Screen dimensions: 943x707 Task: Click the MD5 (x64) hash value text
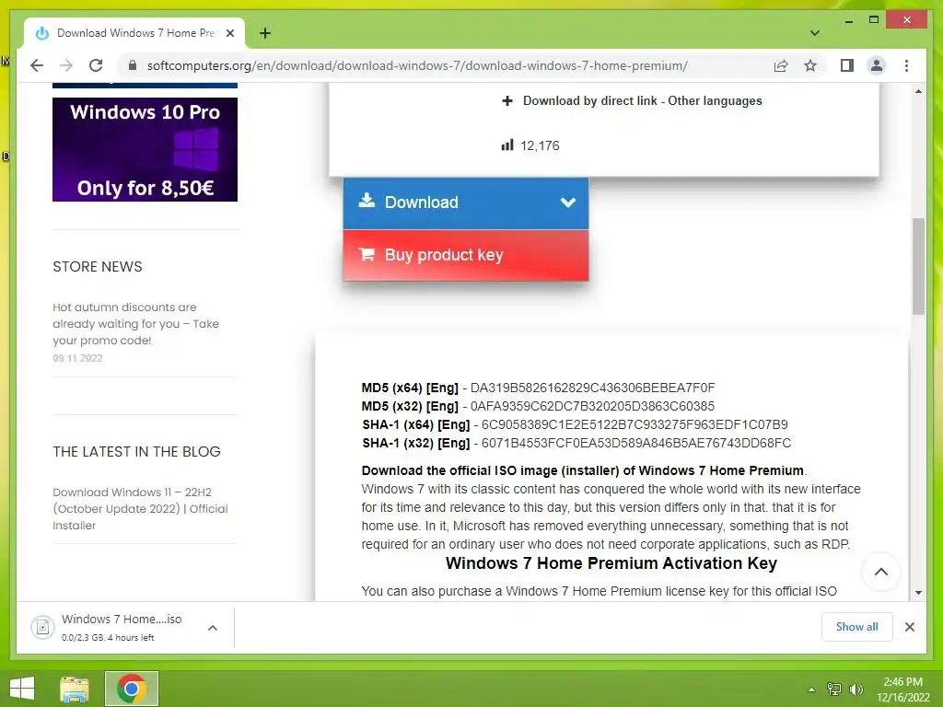tap(592, 388)
